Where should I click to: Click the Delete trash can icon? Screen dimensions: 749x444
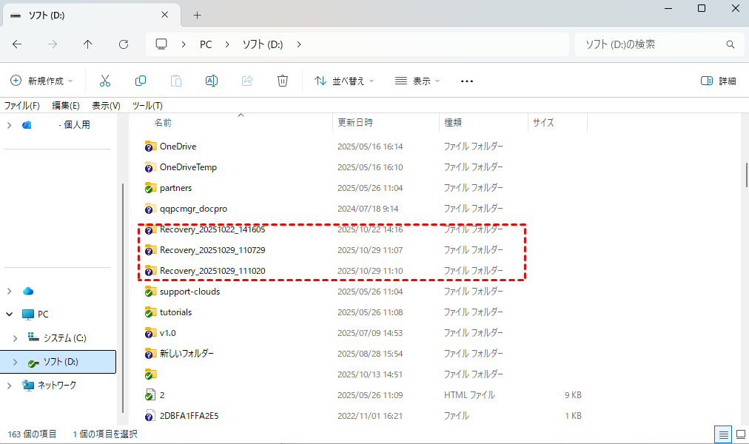pos(283,81)
